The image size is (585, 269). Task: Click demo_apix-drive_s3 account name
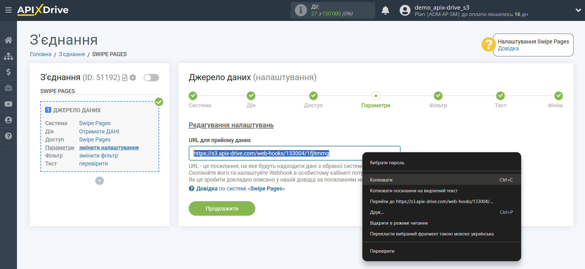pyautogui.click(x=442, y=7)
